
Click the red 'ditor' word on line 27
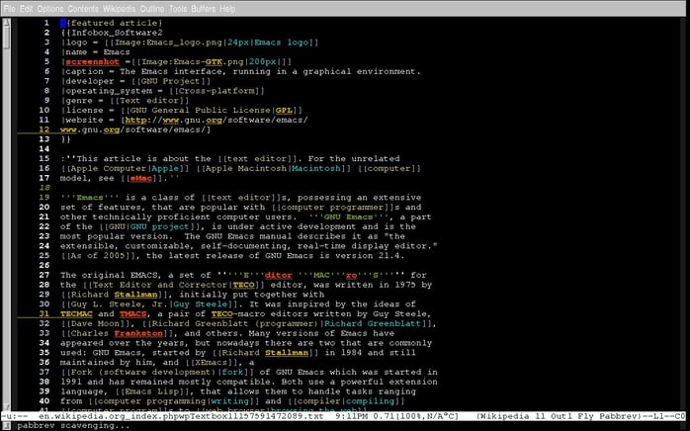(x=279, y=275)
